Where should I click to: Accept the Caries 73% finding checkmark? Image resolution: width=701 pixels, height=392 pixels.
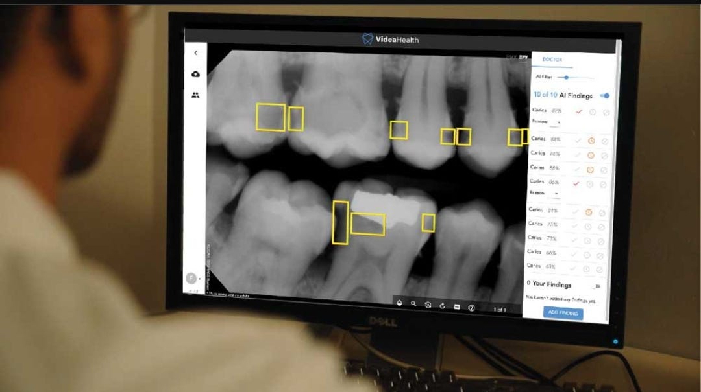(x=574, y=226)
